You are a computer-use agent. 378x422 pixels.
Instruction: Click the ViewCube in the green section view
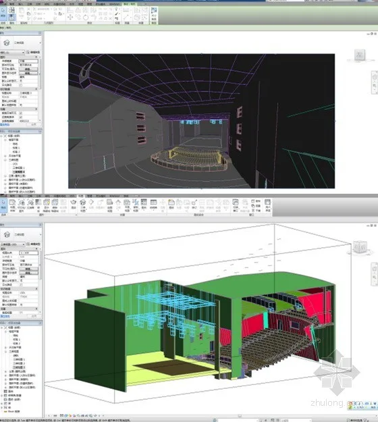(360, 247)
